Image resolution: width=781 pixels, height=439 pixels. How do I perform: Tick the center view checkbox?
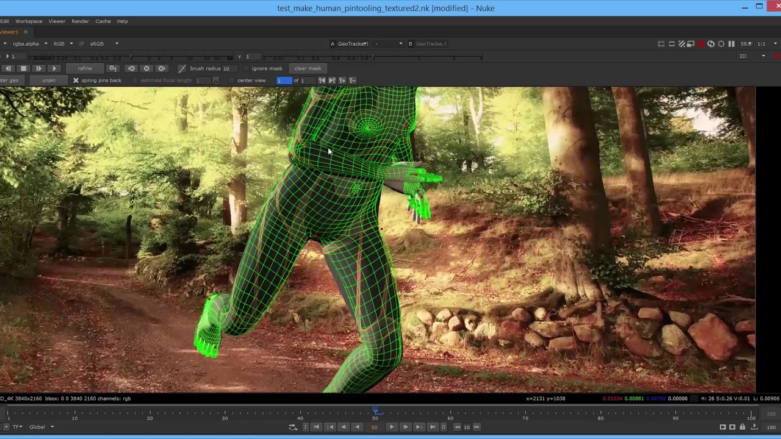(x=232, y=80)
